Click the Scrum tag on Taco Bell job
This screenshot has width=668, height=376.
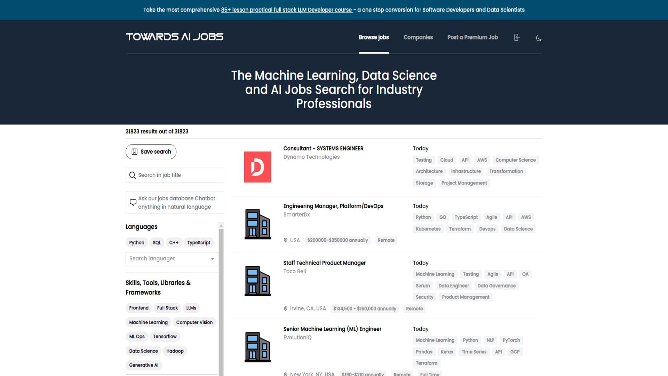423,286
